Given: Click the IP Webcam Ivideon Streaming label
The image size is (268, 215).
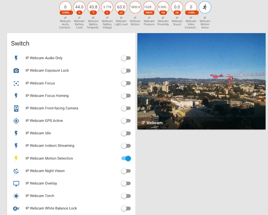Looking at the screenshot, I should (50, 146).
